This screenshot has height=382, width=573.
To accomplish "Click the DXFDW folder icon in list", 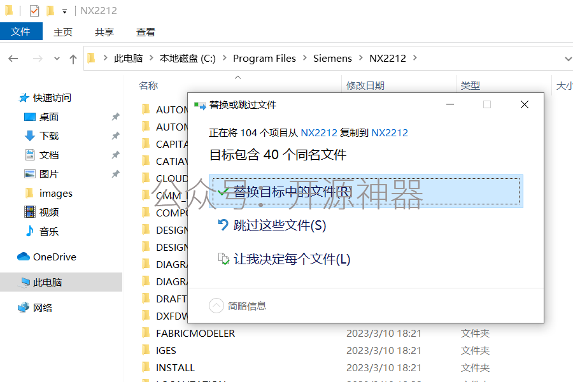I will (146, 316).
